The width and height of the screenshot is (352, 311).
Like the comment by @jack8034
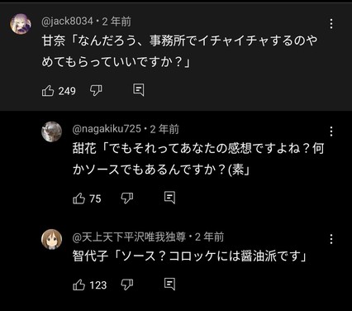pos(48,91)
